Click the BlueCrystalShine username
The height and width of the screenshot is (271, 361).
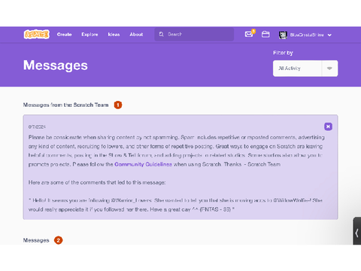(307, 35)
